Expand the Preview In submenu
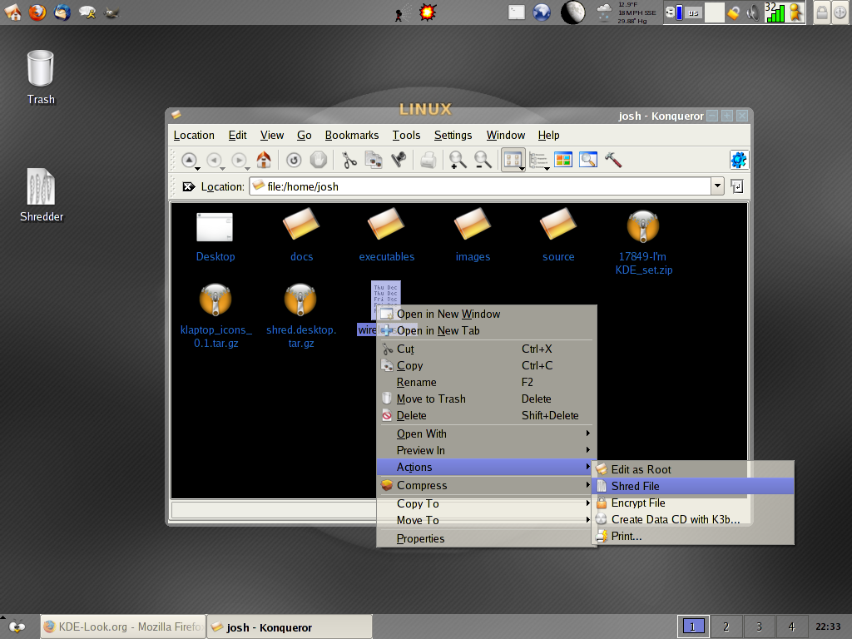This screenshot has width=852, height=639. click(486, 450)
